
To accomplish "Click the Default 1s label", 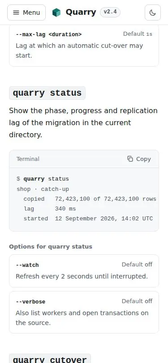I will click(138, 34).
